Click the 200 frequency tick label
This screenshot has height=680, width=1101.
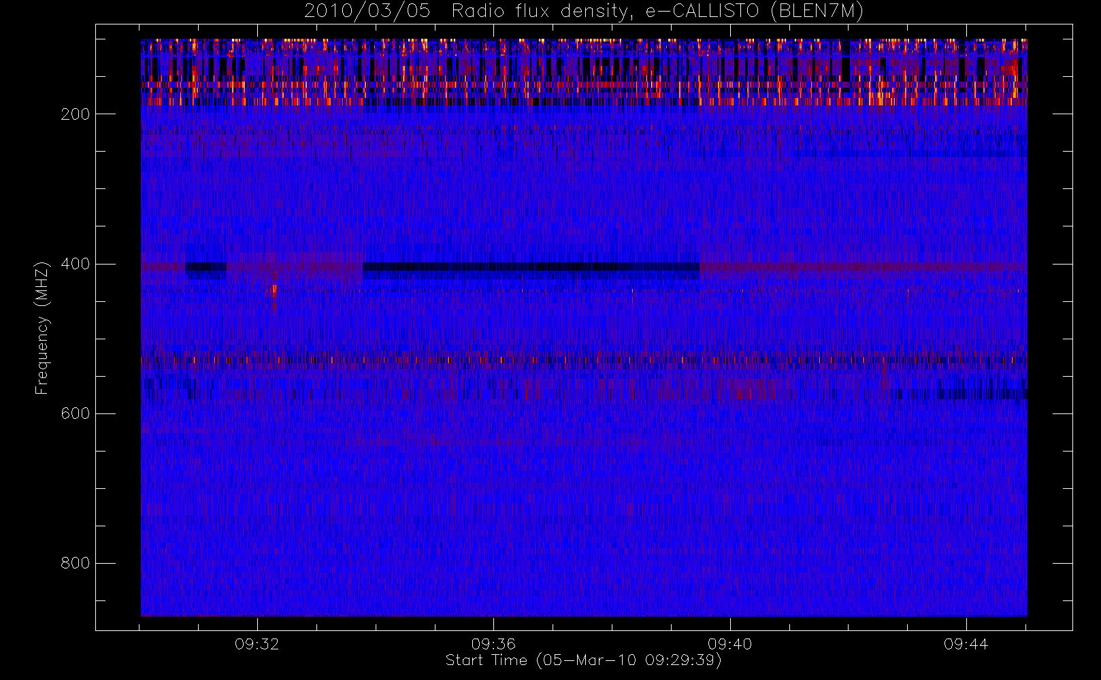75,114
